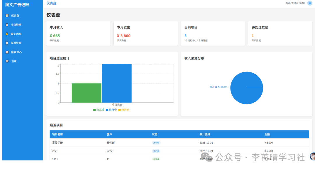Click the blue bar in 项目进度统计 chart
Image resolution: width=315 pixels, height=170 pixels.
[x=117, y=83]
